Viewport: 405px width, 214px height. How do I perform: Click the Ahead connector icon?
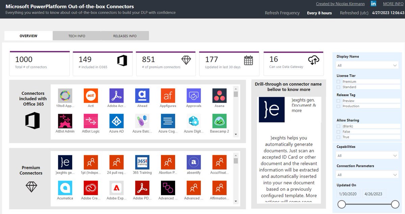click(142, 96)
